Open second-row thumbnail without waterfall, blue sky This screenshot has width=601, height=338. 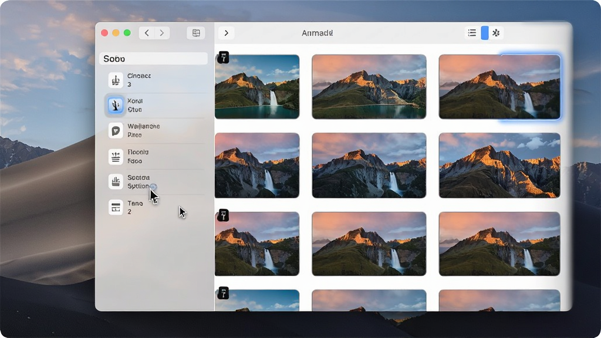(500, 165)
